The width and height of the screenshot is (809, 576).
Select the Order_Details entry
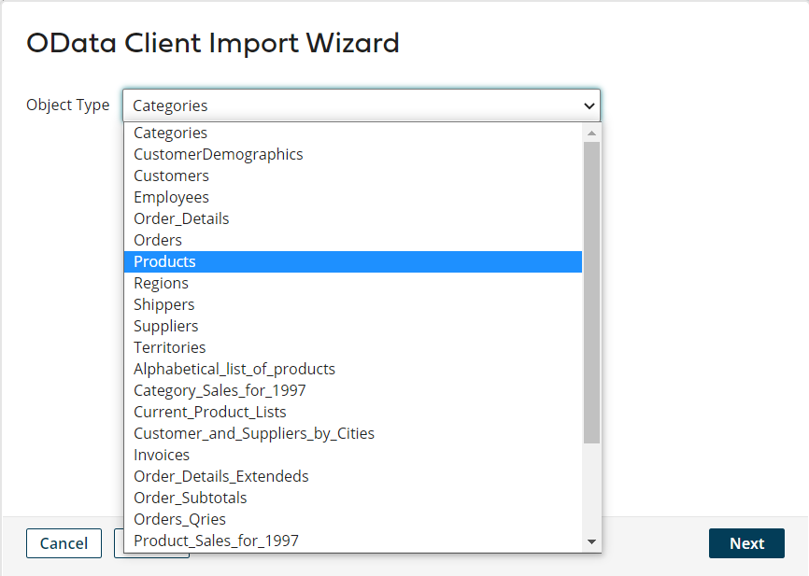pyautogui.click(x=181, y=218)
